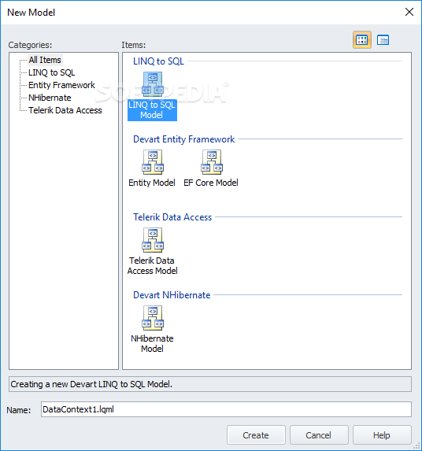
Task: Click the Devart Entity Framework group header
Action: (183, 139)
